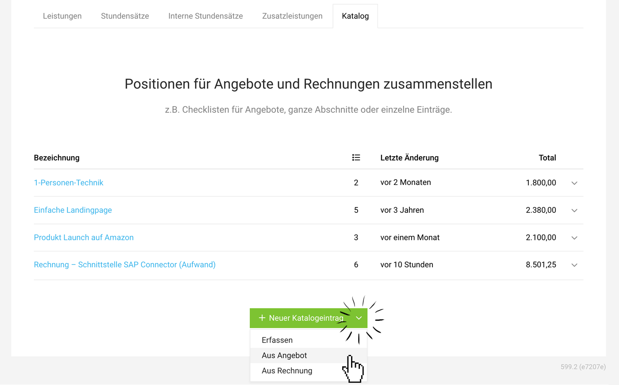The width and height of the screenshot is (619, 385).
Task: Select the Katalog tab
Action: pyautogui.click(x=355, y=16)
